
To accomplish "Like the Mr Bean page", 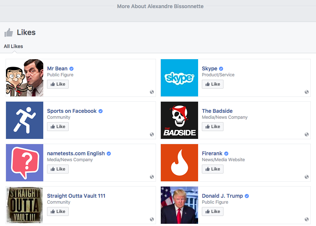I will [x=58, y=84].
